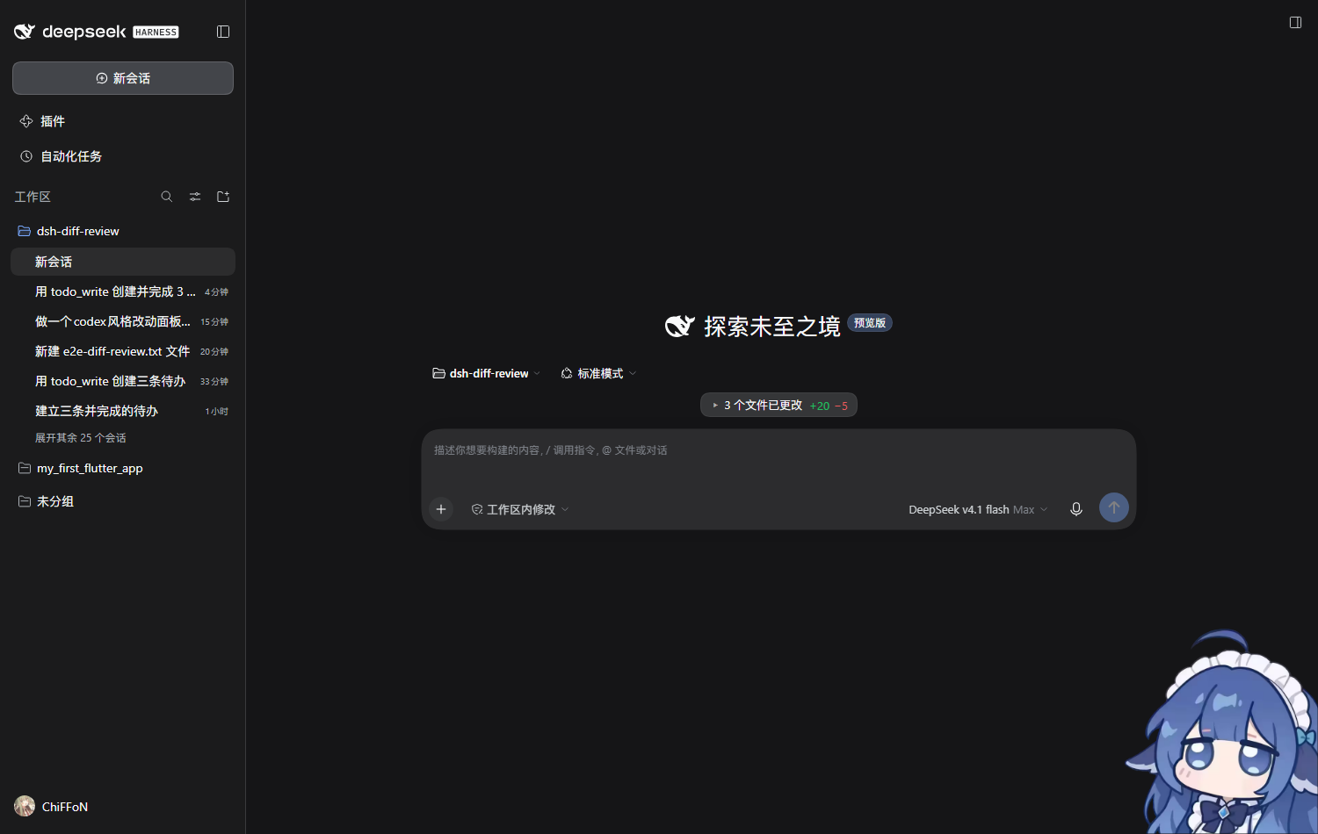Focus the prompt input text area

coord(778,458)
